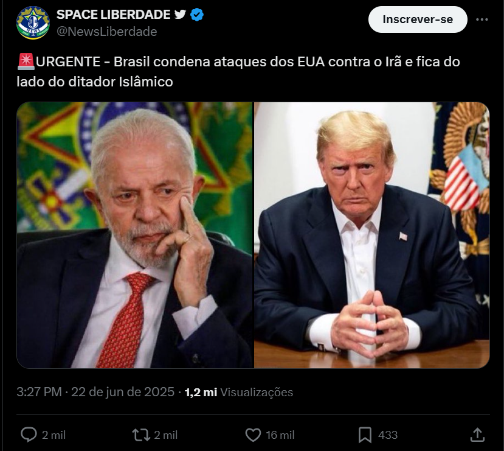
Task: Click the 1,2 mi Visualizações count
Action: (x=239, y=392)
